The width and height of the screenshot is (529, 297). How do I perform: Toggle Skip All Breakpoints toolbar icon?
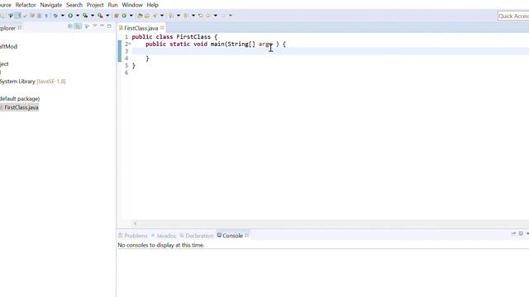11,16
